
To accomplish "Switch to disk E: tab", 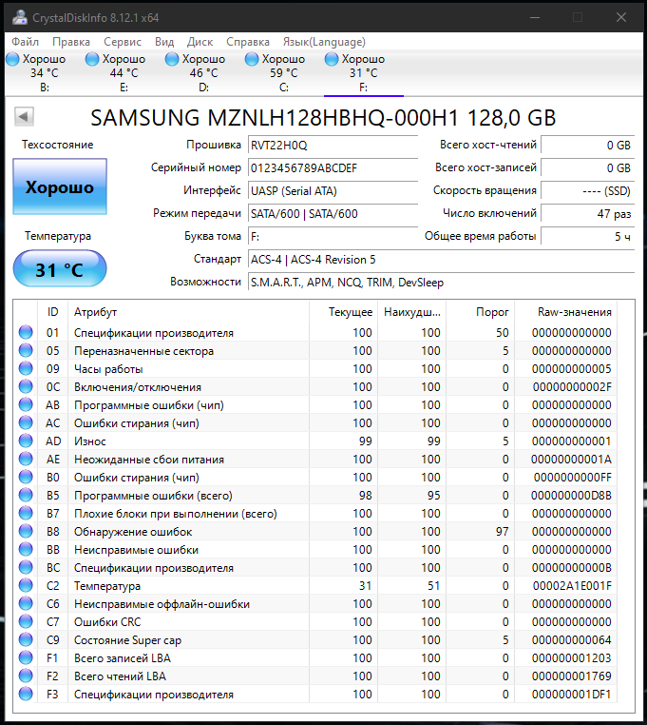I will [x=124, y=72].
